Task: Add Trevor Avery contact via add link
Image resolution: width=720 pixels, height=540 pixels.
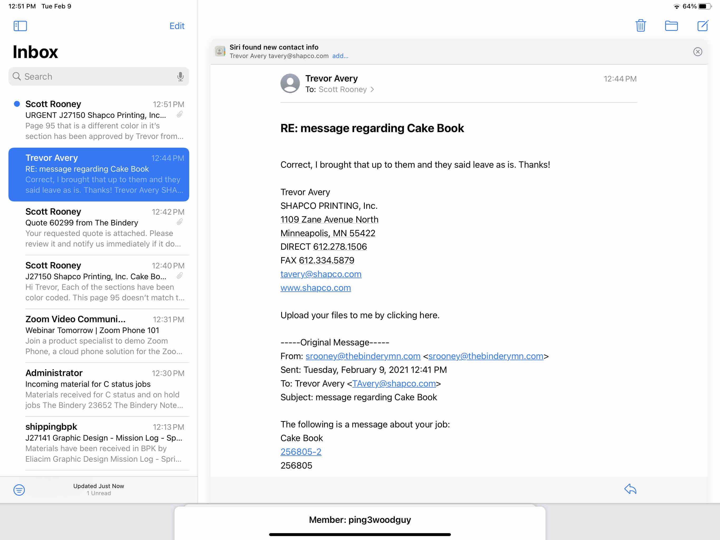Action: coord(340,56)
